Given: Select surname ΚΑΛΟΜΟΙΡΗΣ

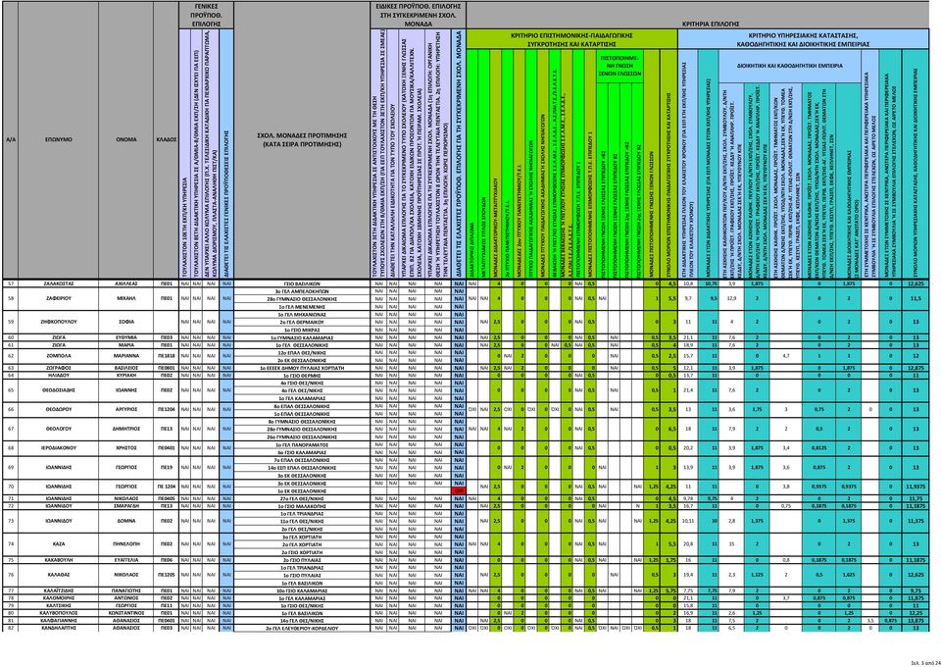Looking at the screenshot, I should pos(59,598).
